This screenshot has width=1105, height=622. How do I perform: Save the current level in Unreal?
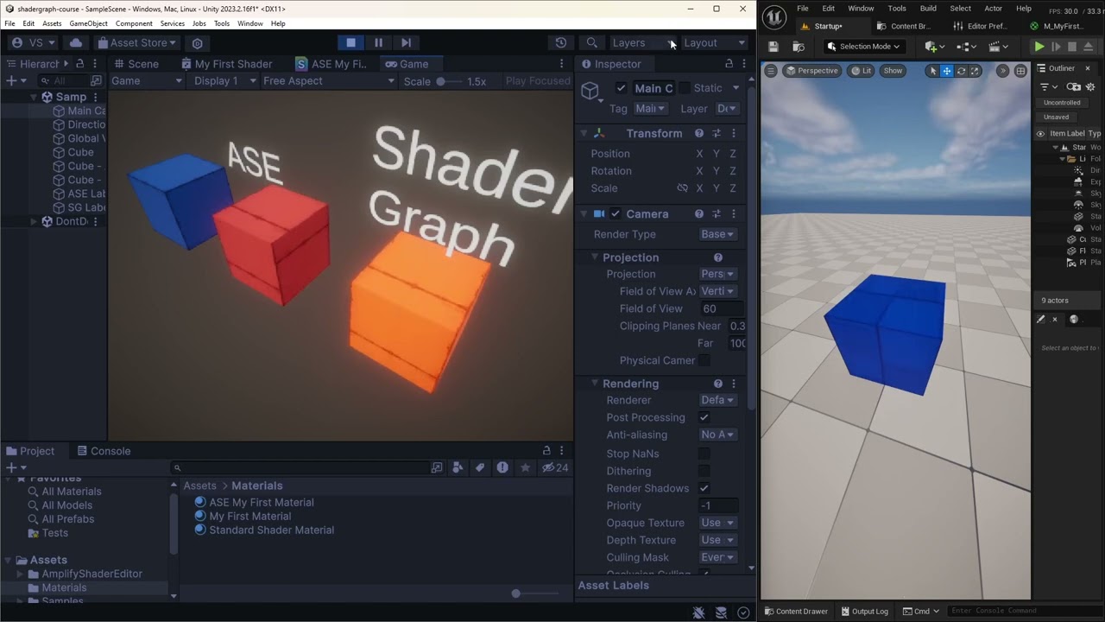[773, 47]
